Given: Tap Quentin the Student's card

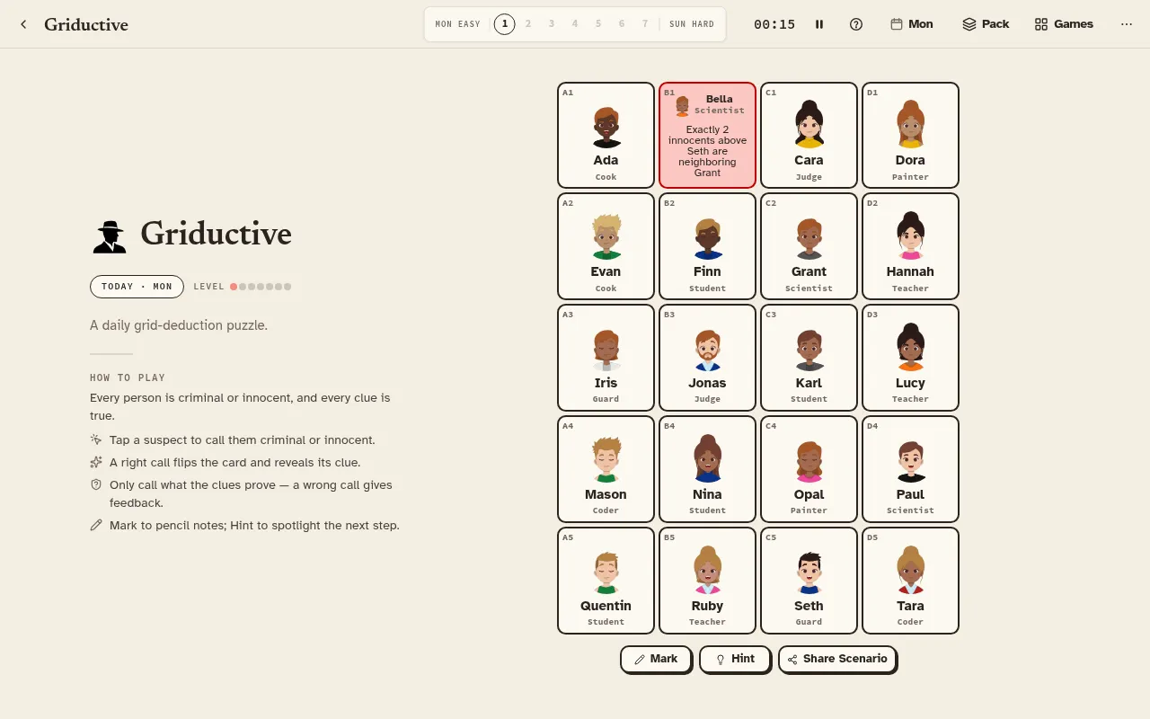Looking at the screenshot, I should pyautogui.click(x=606, y=581).
